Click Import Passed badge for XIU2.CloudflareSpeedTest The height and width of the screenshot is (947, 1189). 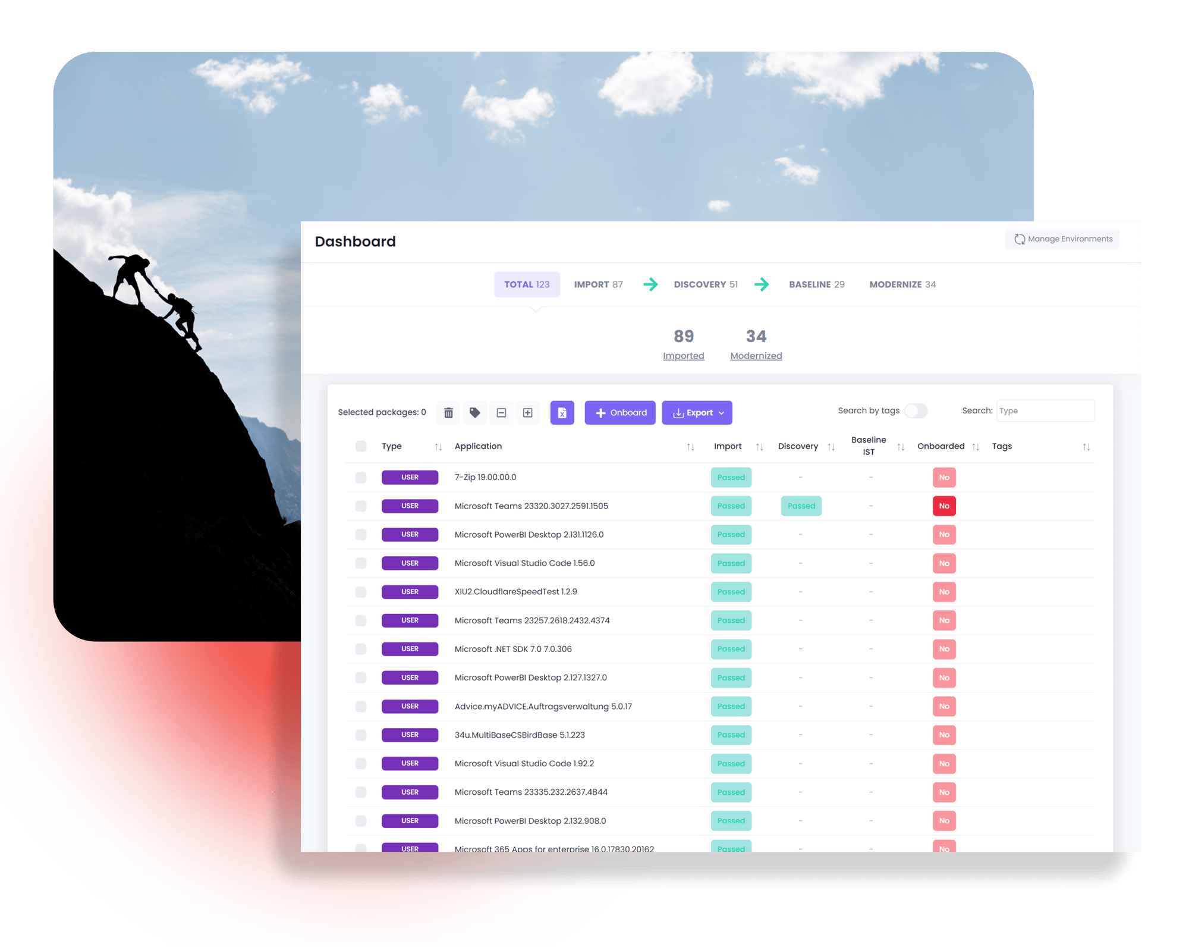(731, 591)
